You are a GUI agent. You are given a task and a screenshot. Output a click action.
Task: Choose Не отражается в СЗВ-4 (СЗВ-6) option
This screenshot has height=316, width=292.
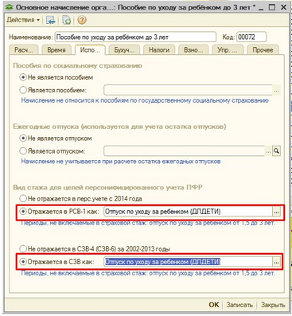(x=95, y=249)
